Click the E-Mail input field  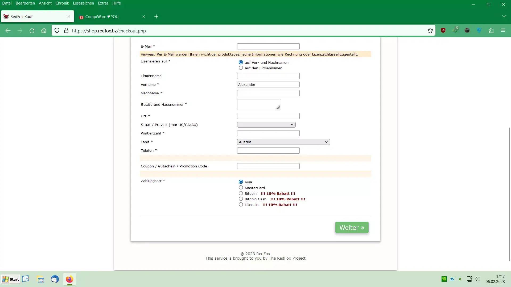pyautogui.click(x=268, y=46)
